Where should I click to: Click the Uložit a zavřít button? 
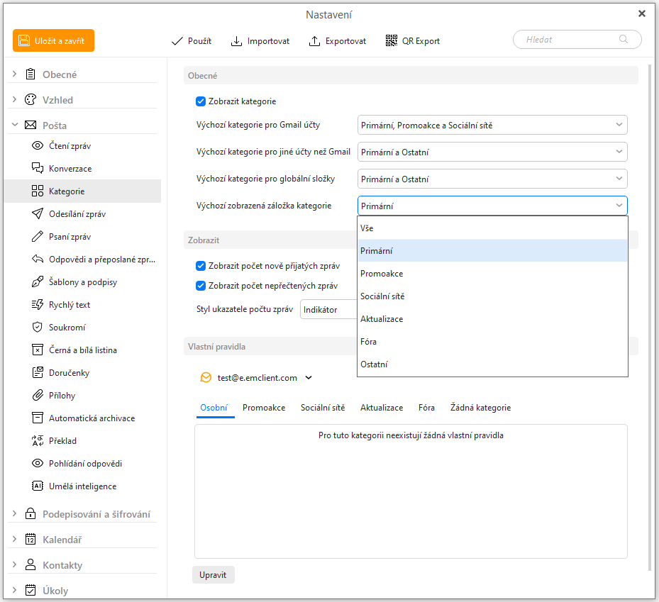[53, 41]
